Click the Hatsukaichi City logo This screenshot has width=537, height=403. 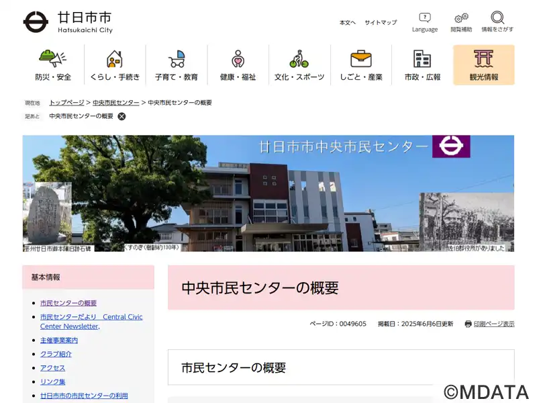click(68, 21)
